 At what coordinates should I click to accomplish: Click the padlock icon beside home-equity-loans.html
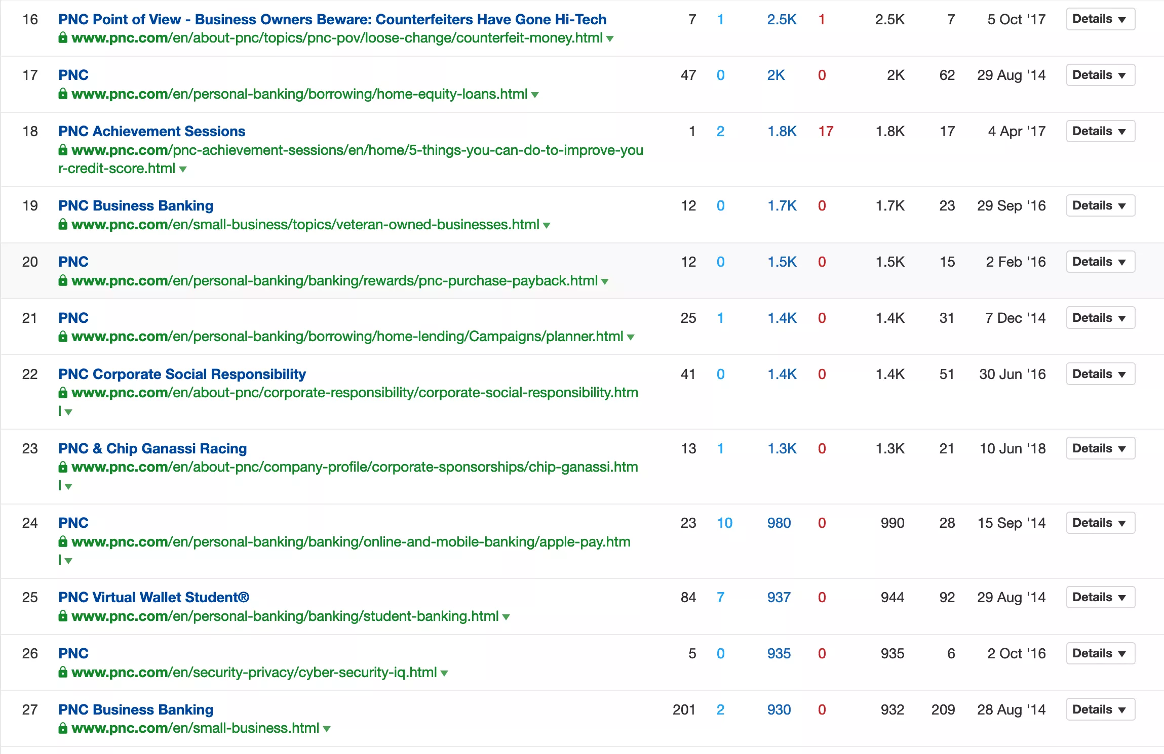tap(63, 94)
